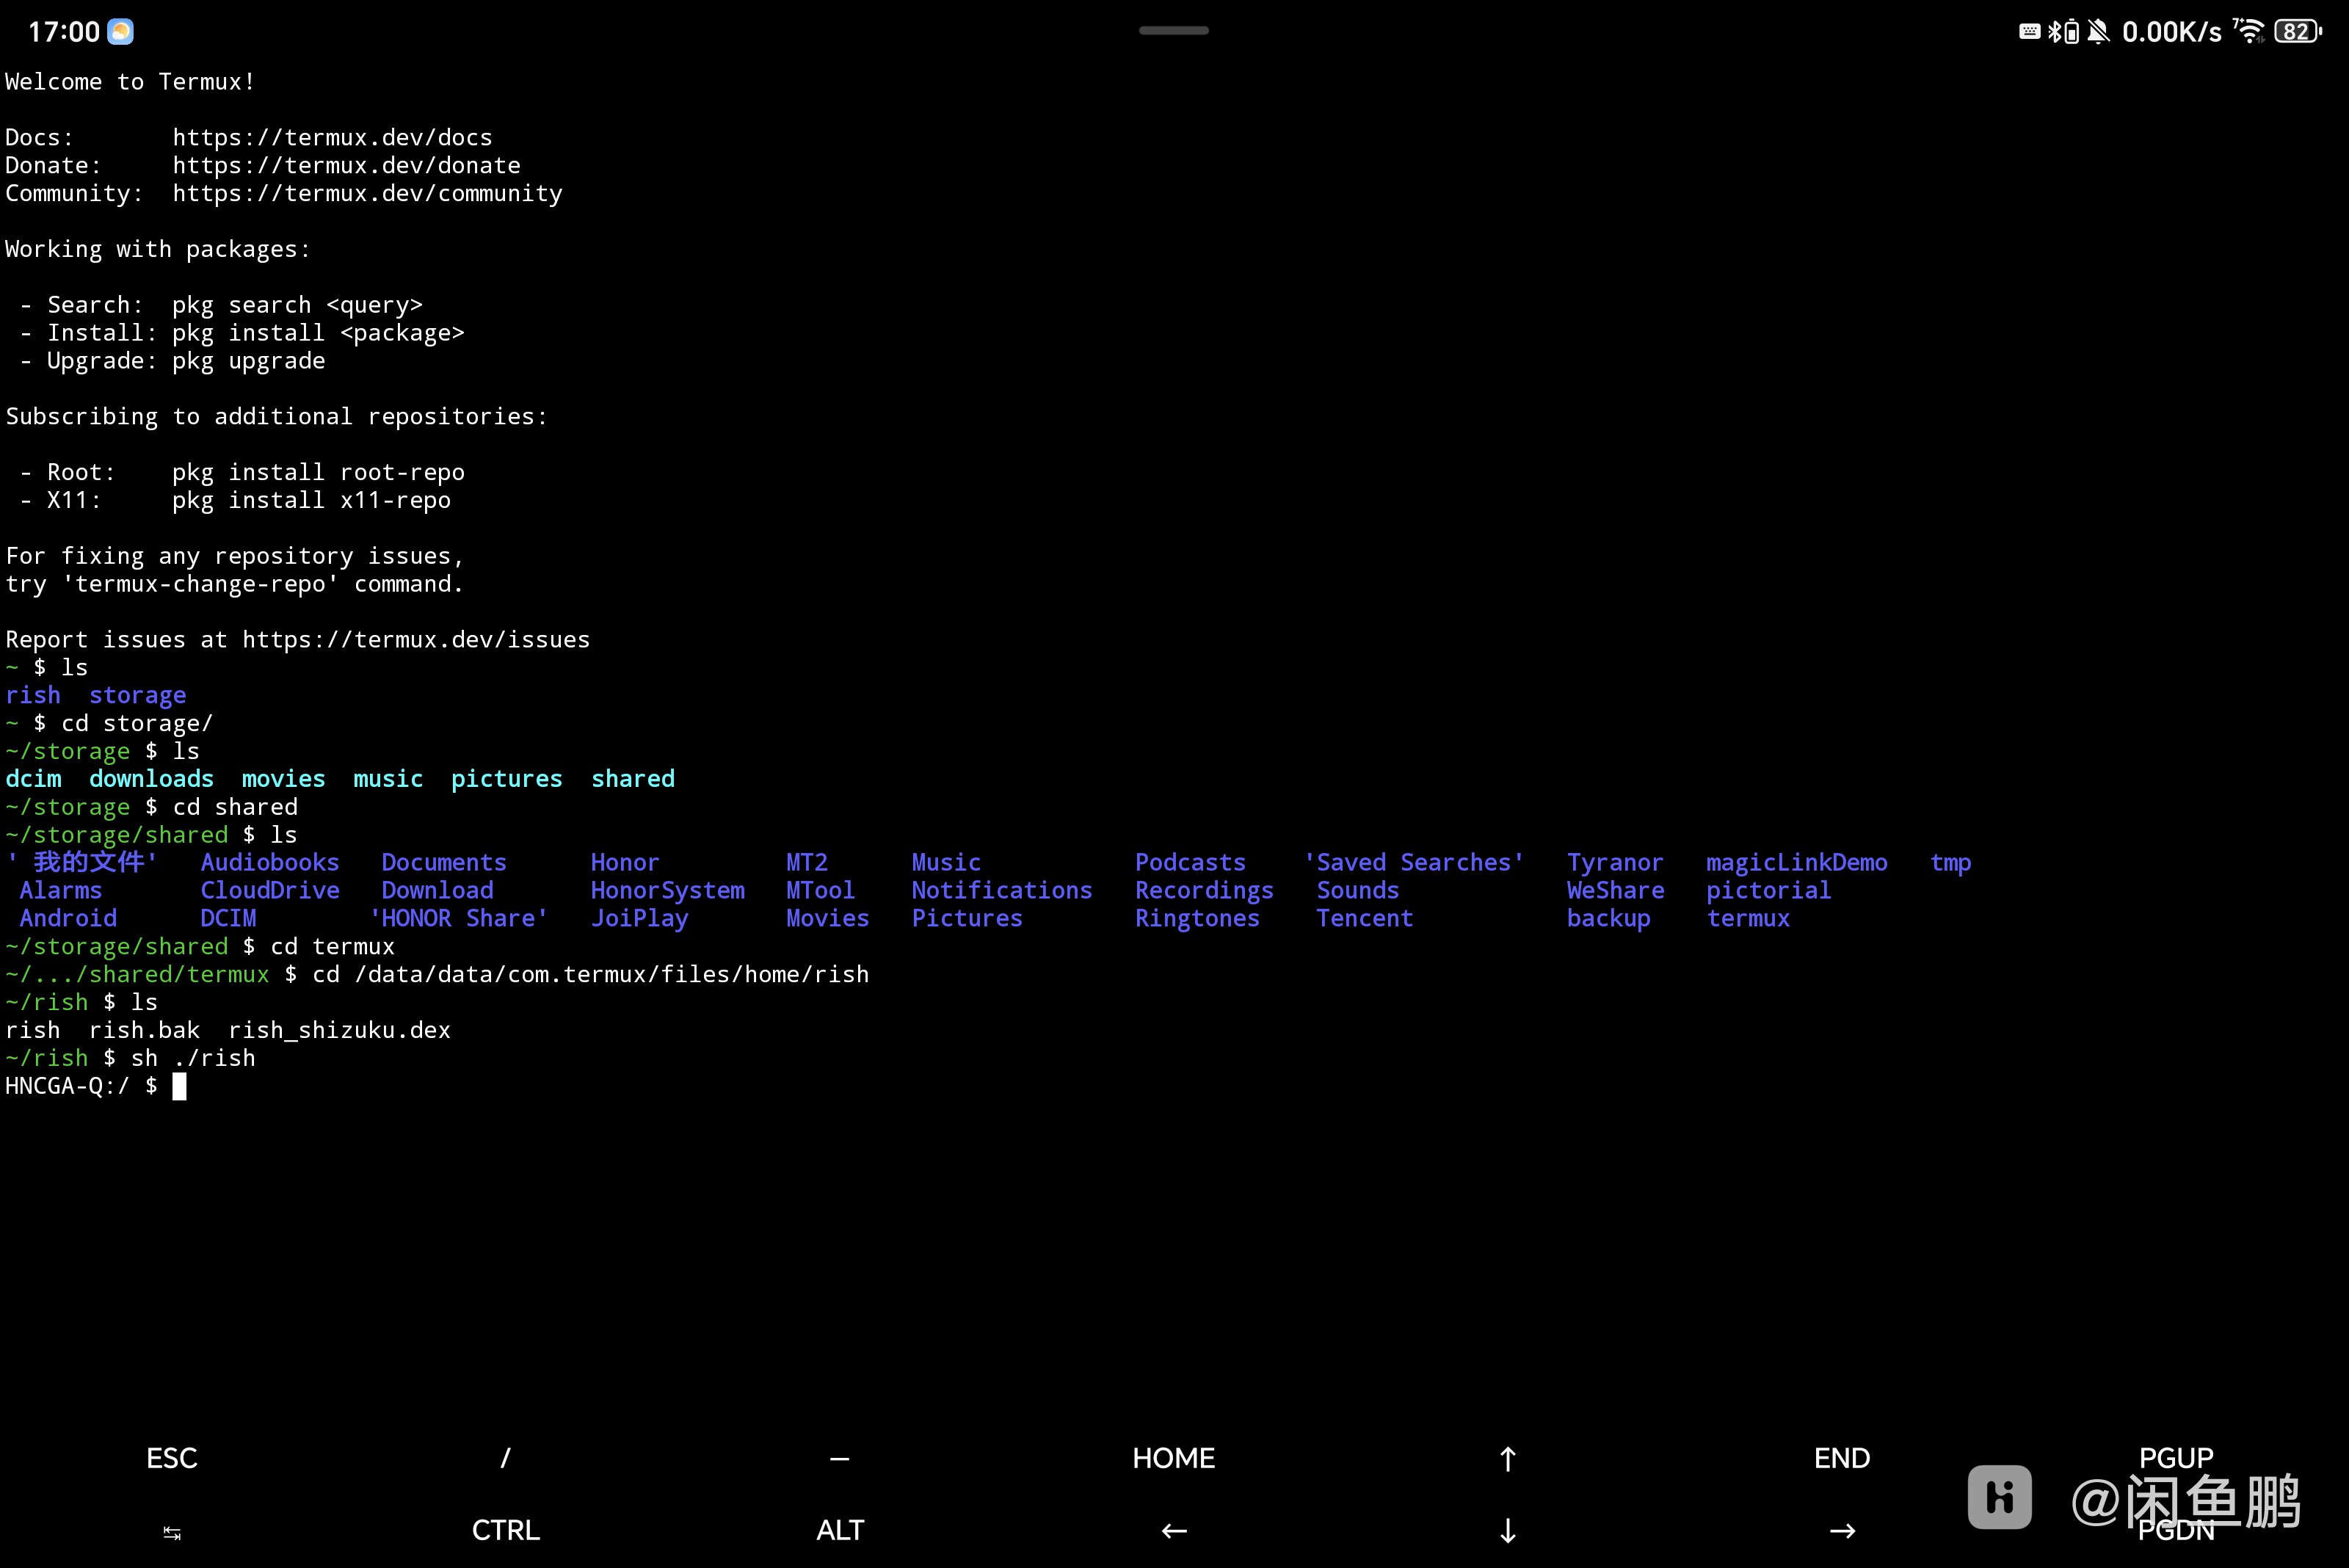Tap 'Alarms' folder name
The width and height of the screenshot is (2349, 1568).
[61, 890]
